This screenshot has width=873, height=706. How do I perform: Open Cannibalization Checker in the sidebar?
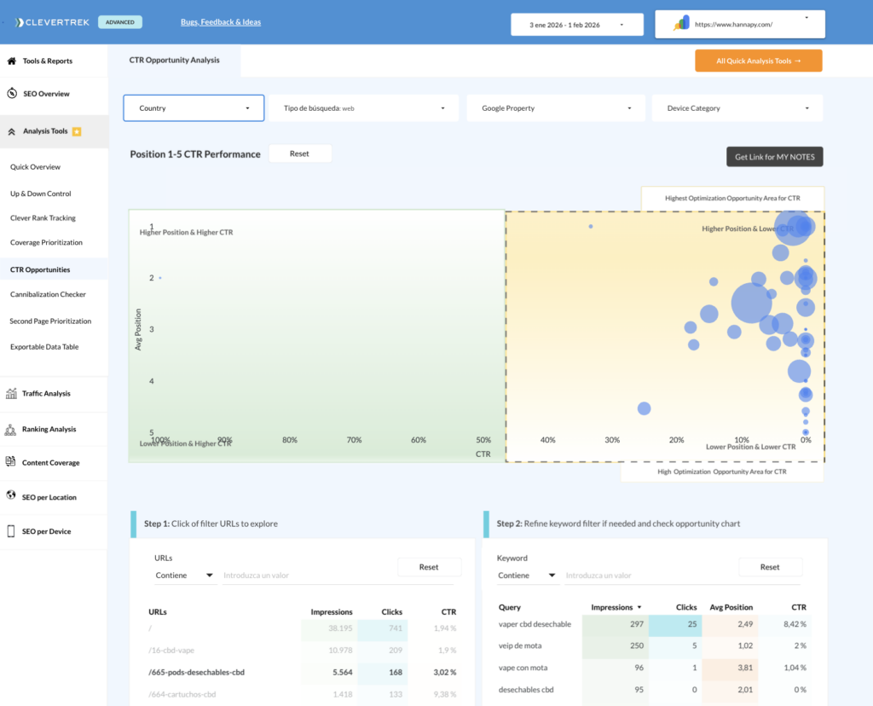pyautogui.click(x=48, y=295)
